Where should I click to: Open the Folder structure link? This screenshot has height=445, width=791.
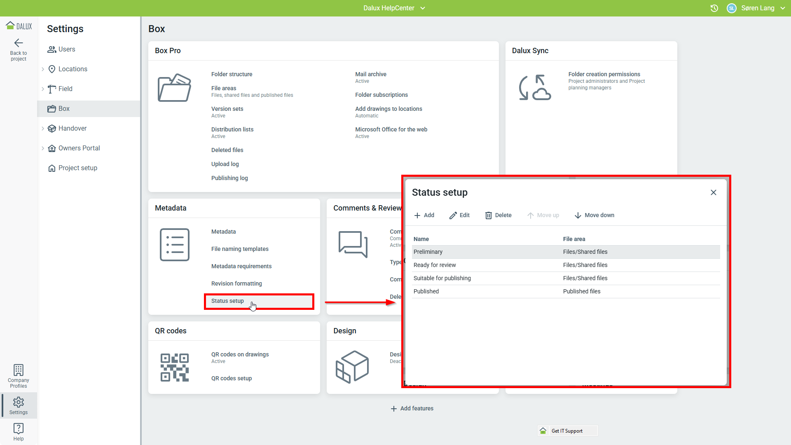pyautogui.click(x=232, y=74)
